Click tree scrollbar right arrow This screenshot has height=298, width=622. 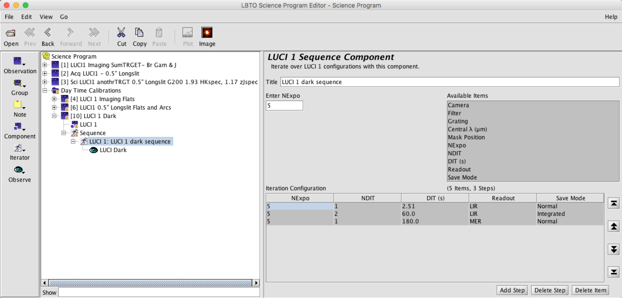[256, 283]
